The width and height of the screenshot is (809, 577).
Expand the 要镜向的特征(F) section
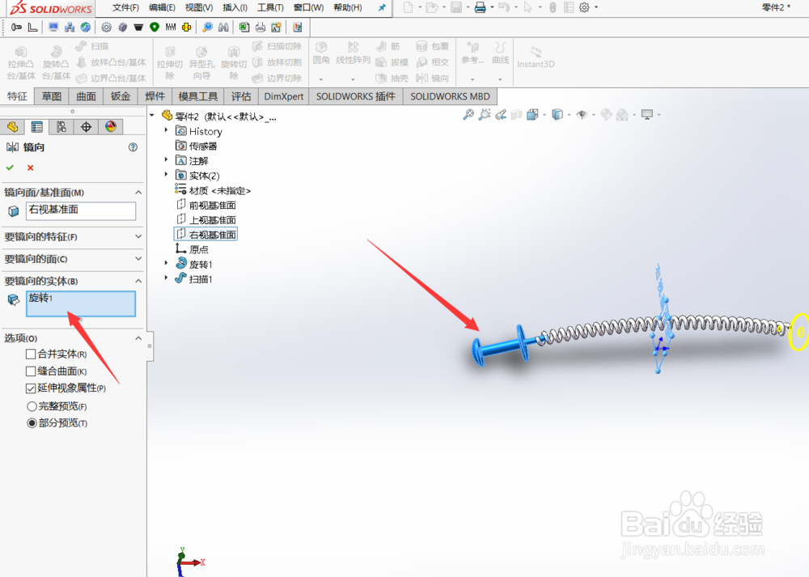coord(138,236)
